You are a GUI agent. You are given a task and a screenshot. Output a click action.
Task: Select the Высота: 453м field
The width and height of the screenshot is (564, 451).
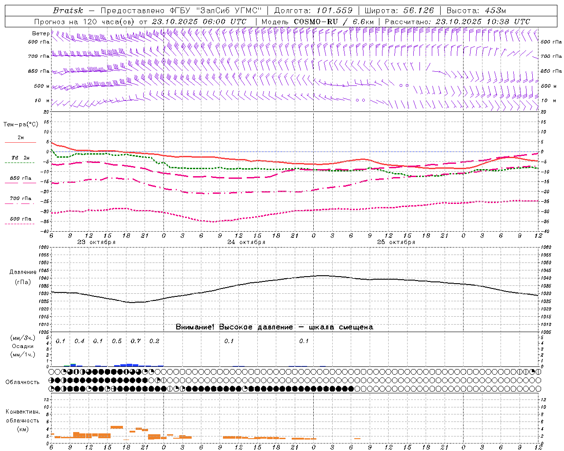pos(476,11)
